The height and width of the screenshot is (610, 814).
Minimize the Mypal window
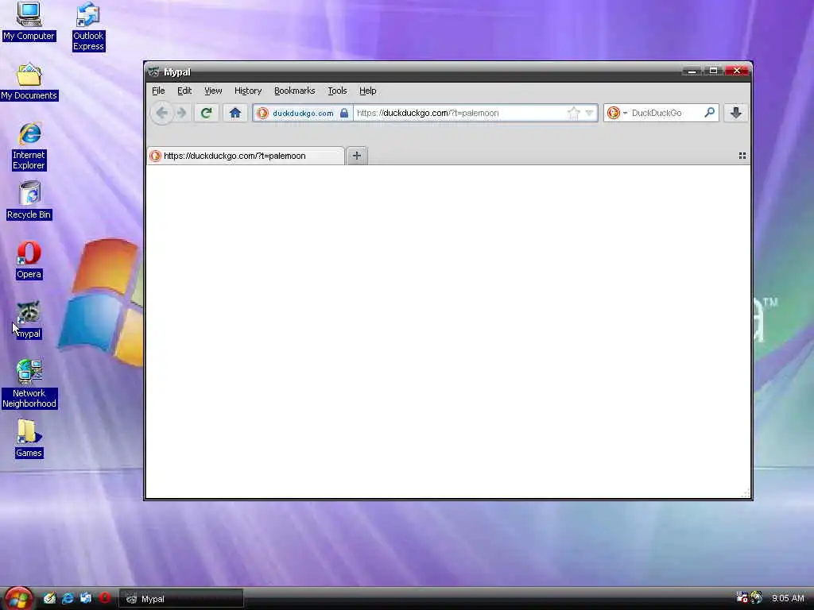click(x=692, y=71)
